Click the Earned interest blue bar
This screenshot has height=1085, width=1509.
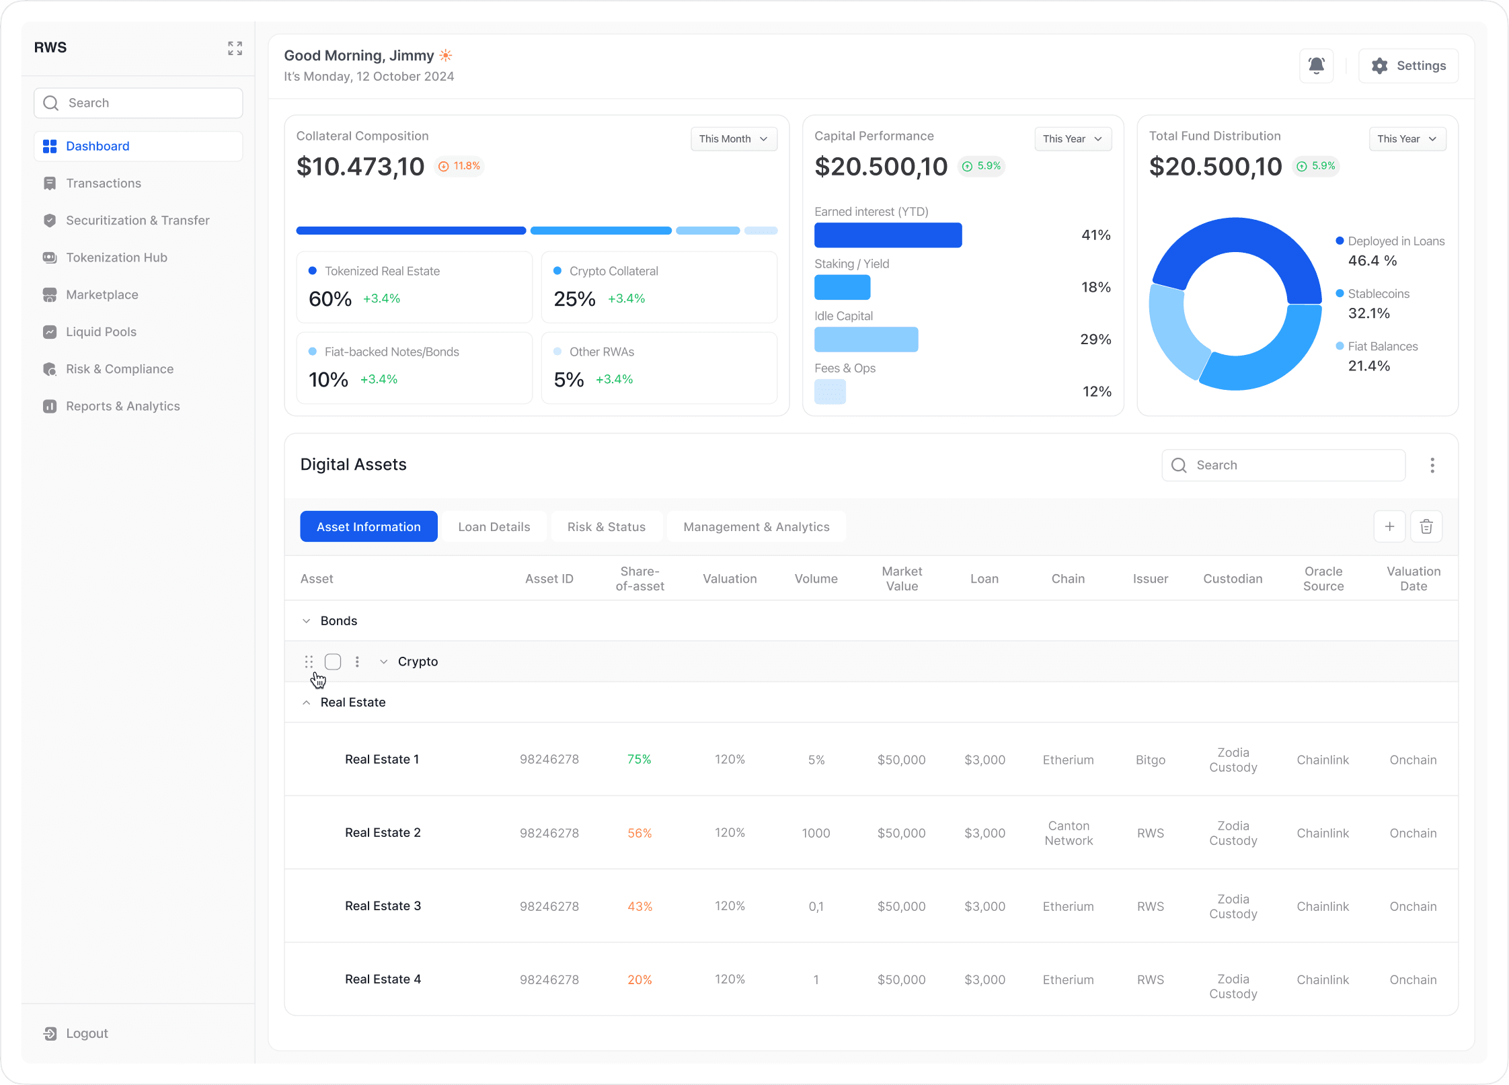pyautogui.click(x=888, y=235)
